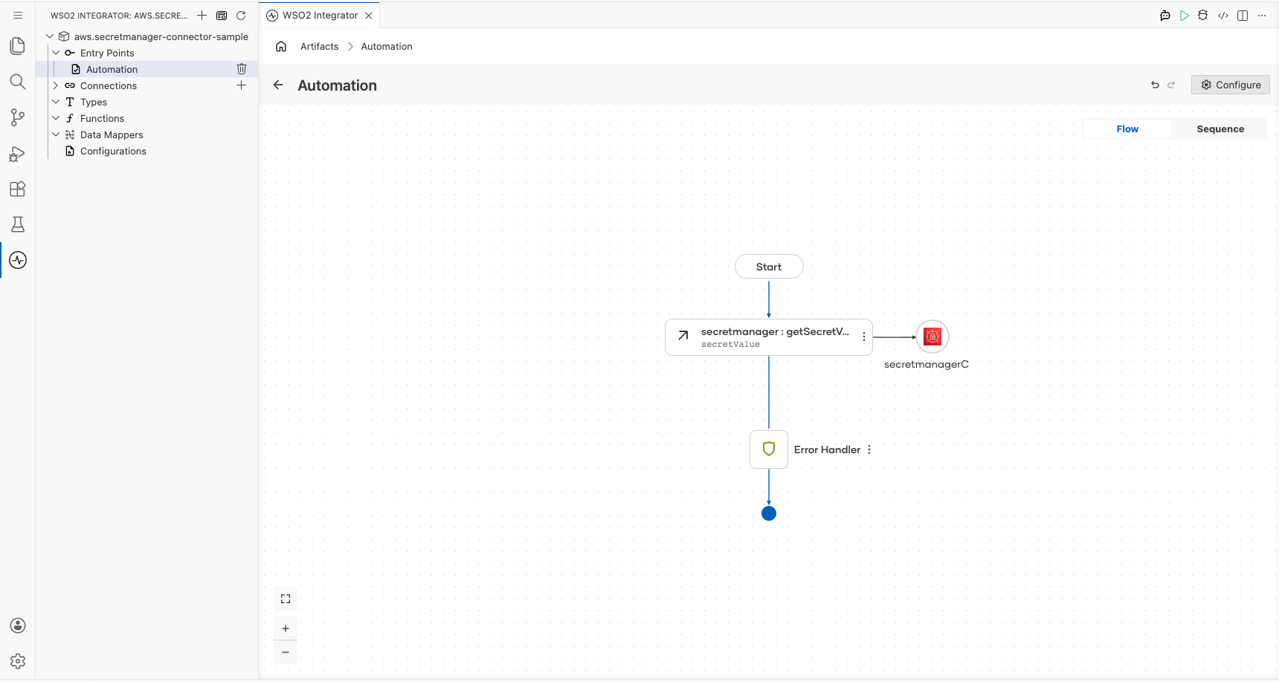
Task: Open the chat assistant icon in editor toolbar
Action: point(1165,15)
